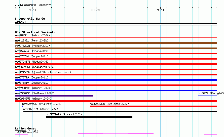Click the 89876k ruler tick label
Viewport: 224px width, 137px height.
pos(32,10)
